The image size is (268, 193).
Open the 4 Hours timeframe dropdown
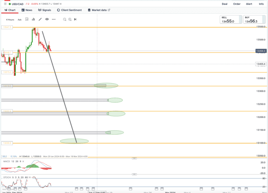coord(10,20)
